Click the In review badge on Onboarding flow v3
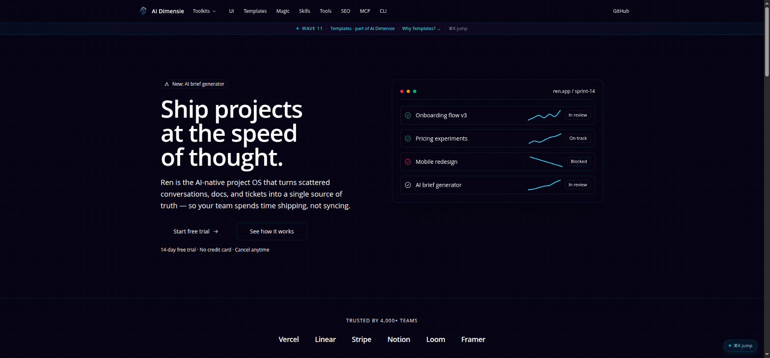The width and height of the screenshot is (770, 358). (x=577, y=115)
